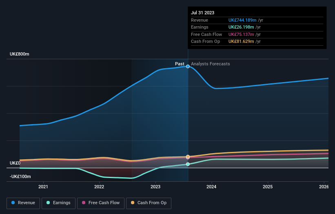Toggle the Free Cash Flow legend button
Image resolution: width=335 pixels, height=214 pixels.
pyautogui.click(x=101, y=203)
